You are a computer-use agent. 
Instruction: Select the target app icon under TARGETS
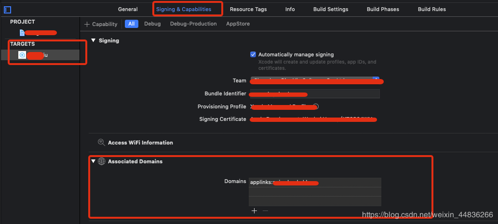[22, 55]
